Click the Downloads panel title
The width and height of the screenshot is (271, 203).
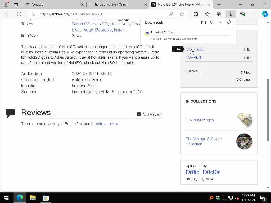154,22
